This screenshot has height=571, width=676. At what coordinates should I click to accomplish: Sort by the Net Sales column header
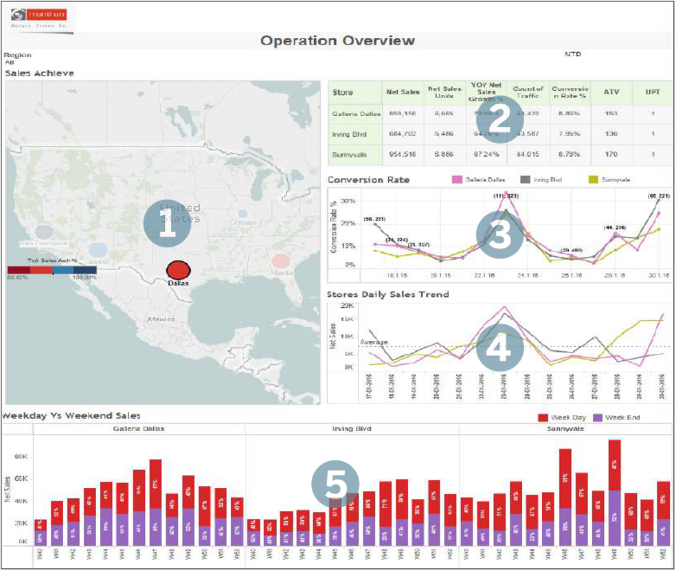pyautogui.click(x=402, y=91)
